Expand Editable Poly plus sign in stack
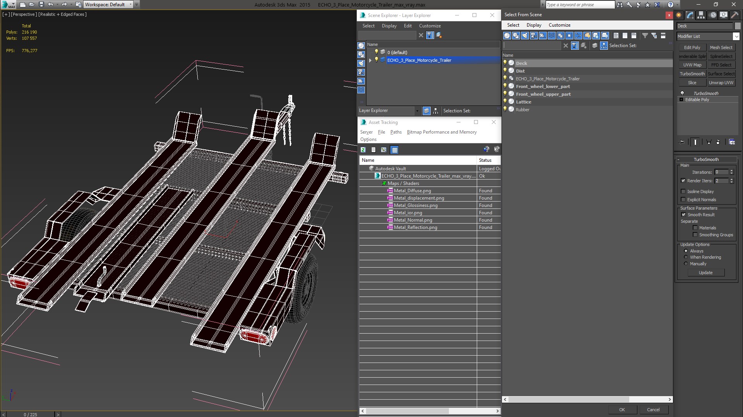This screenshot has height=417, width=743. (x=681, y=100)
